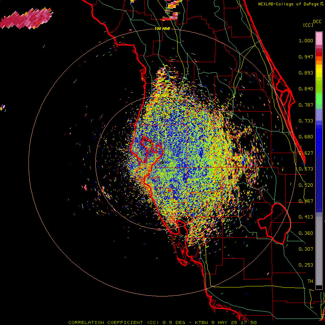Pick the pink color band beside 1.000

(319, 39)
